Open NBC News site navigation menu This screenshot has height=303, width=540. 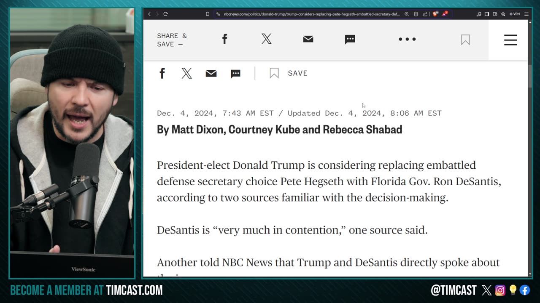pyautogui.click(x=510, y=40)
